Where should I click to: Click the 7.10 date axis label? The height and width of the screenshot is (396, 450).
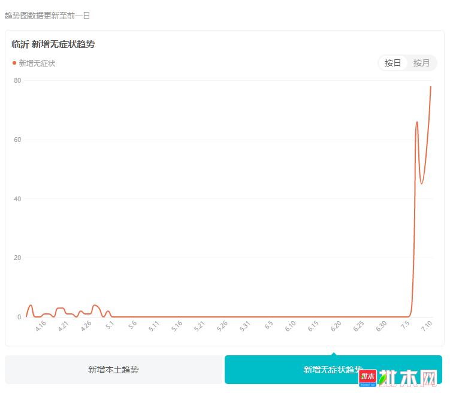point(426,327)
